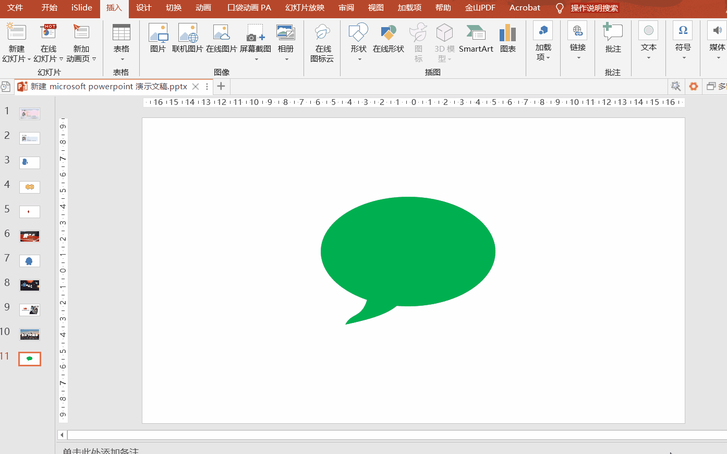The image size is (727, 454).
Task: Open the Table (表格) dropdown arrow
Action: [x=122, y=59]
